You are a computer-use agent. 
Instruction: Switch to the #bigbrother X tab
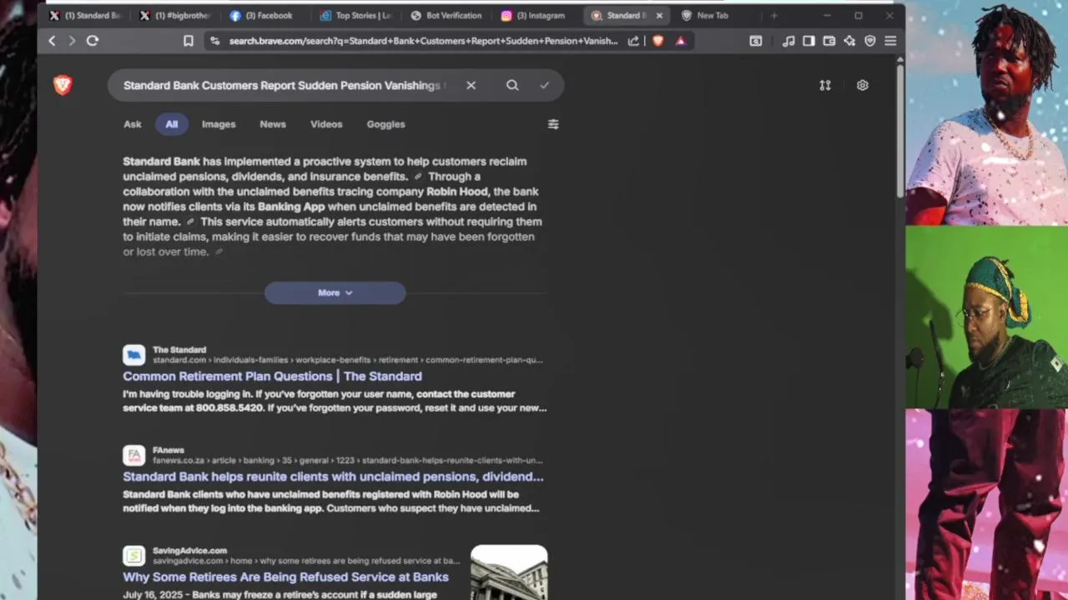coord(176,15)
